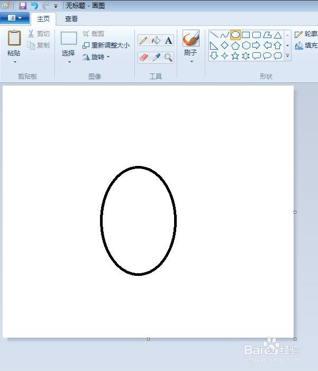Open the 轮廓 outline options
The image size is (318, 371).
[306, 34]
